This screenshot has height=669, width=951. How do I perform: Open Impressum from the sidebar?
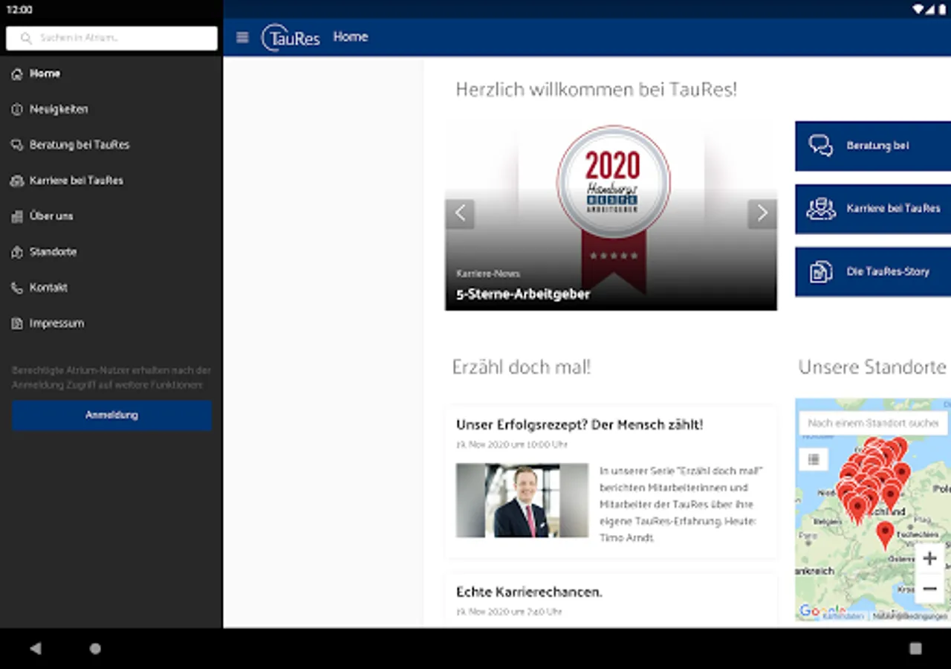(x=111, y=323)
